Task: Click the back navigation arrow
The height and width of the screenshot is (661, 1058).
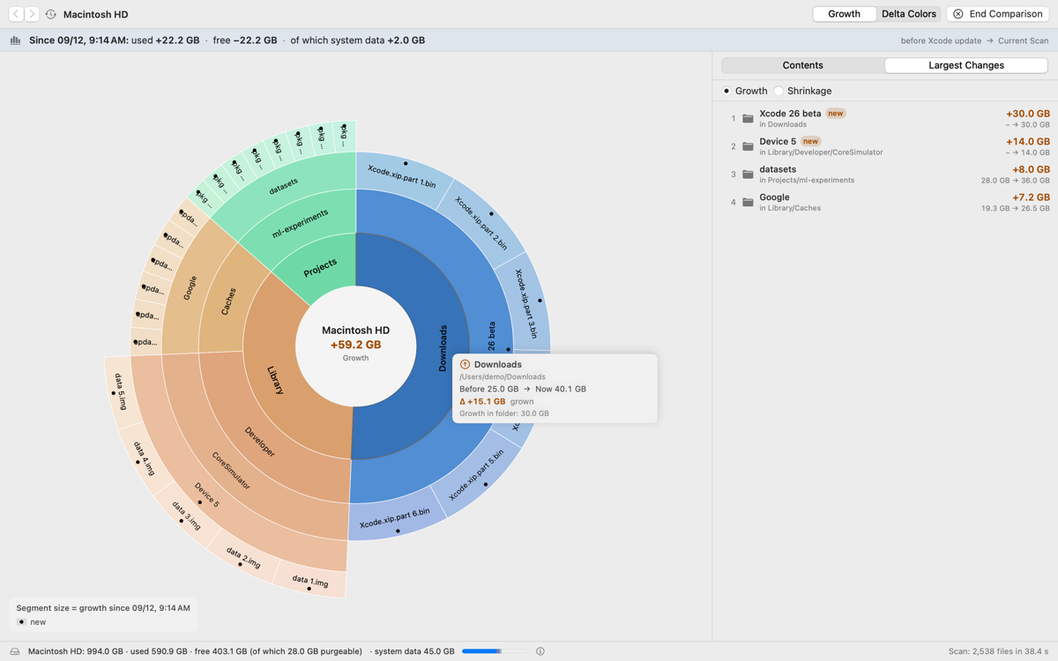Action: point(17,14)
